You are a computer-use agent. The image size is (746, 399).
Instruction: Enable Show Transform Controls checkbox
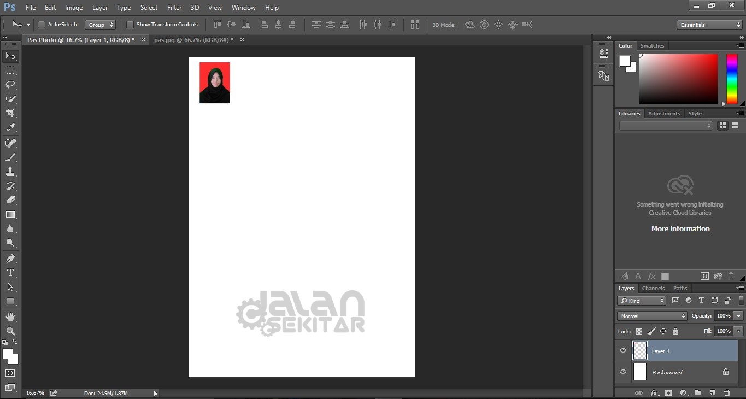(130, 25)
